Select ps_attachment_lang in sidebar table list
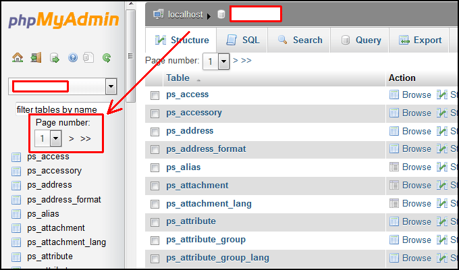The width and height of the screenshot is (459, 270). click(66, 242)
